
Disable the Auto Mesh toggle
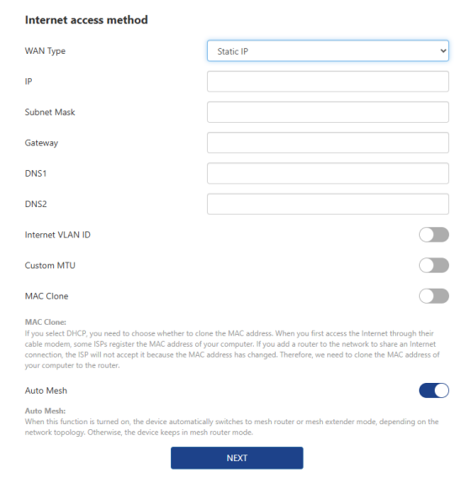[x=434, y=390]
